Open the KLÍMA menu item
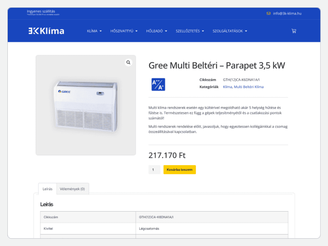The image size is (328, 246). tap(92, 31)
